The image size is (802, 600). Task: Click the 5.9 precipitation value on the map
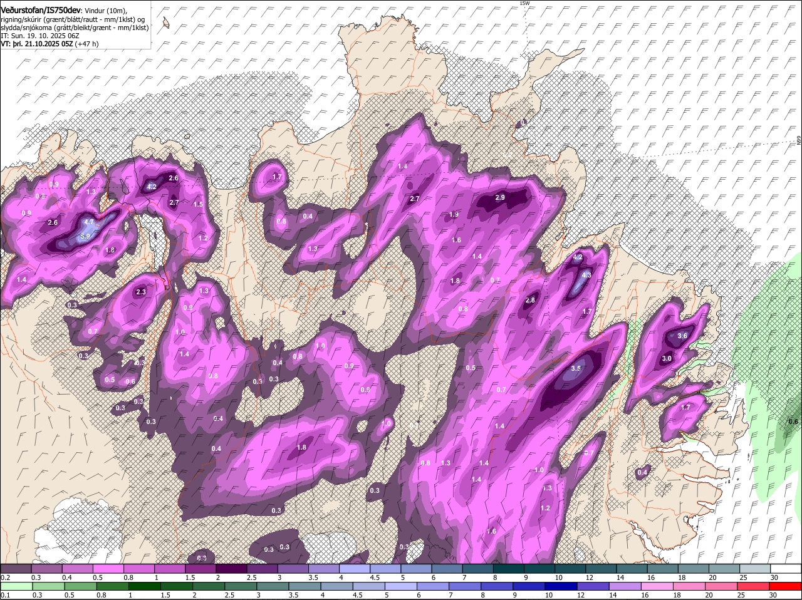click(86, 236)
